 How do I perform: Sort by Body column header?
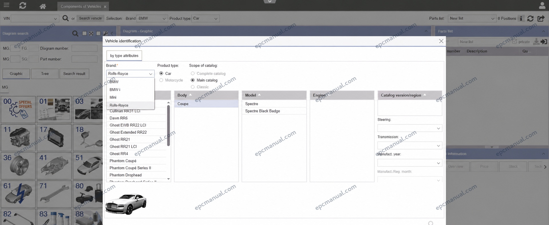point(206,95)
